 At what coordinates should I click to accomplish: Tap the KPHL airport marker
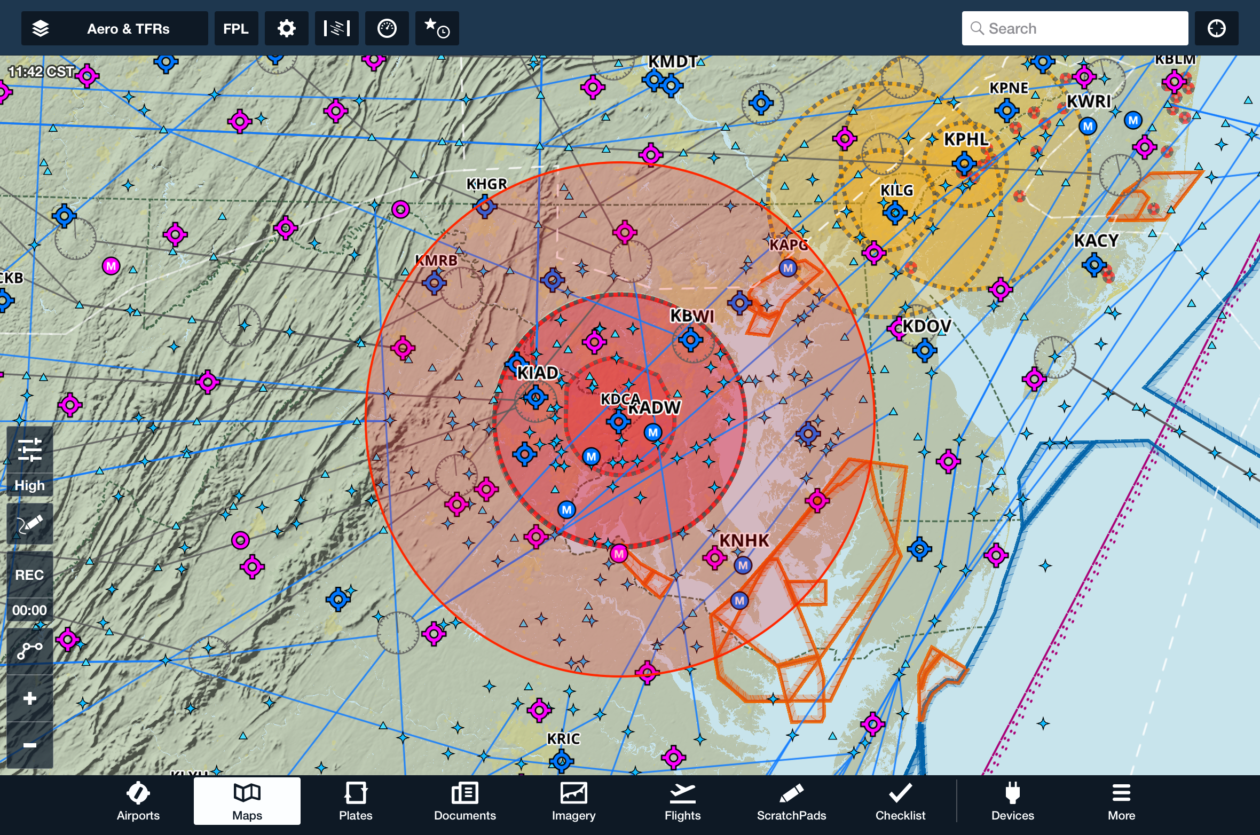964,163
